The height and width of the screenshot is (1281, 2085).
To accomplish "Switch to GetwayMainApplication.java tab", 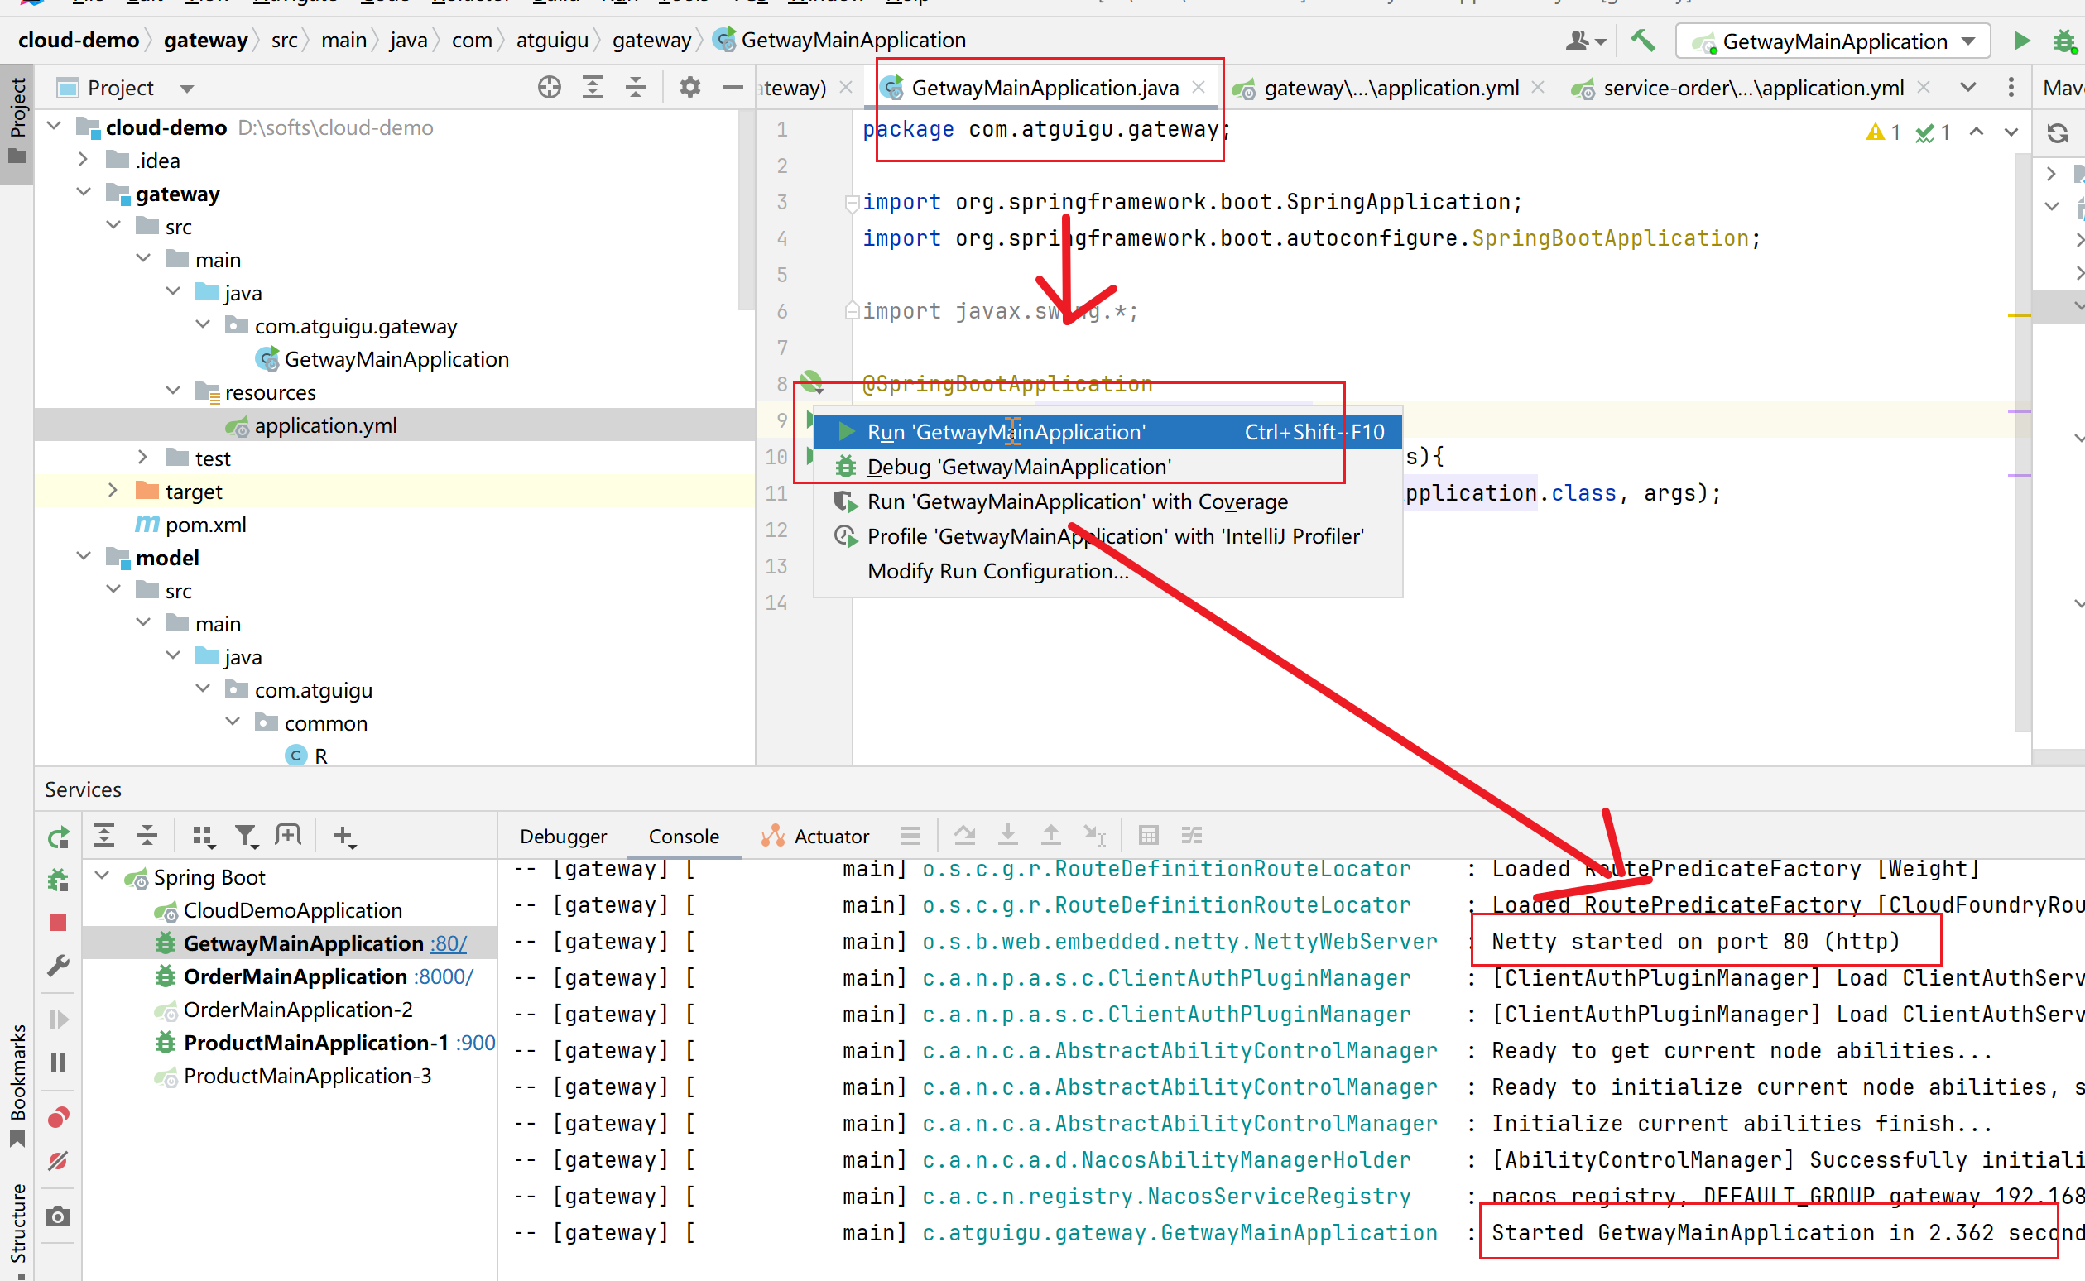I will [1044, 87].
